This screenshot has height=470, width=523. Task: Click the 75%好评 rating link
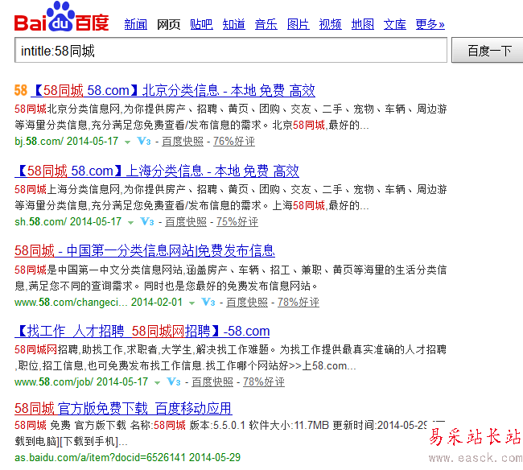click(x=237, y=222)
